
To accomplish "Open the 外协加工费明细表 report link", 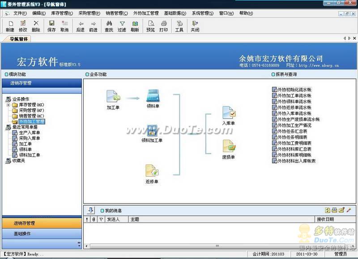I will pyautogui.click(x=292, y=143).
